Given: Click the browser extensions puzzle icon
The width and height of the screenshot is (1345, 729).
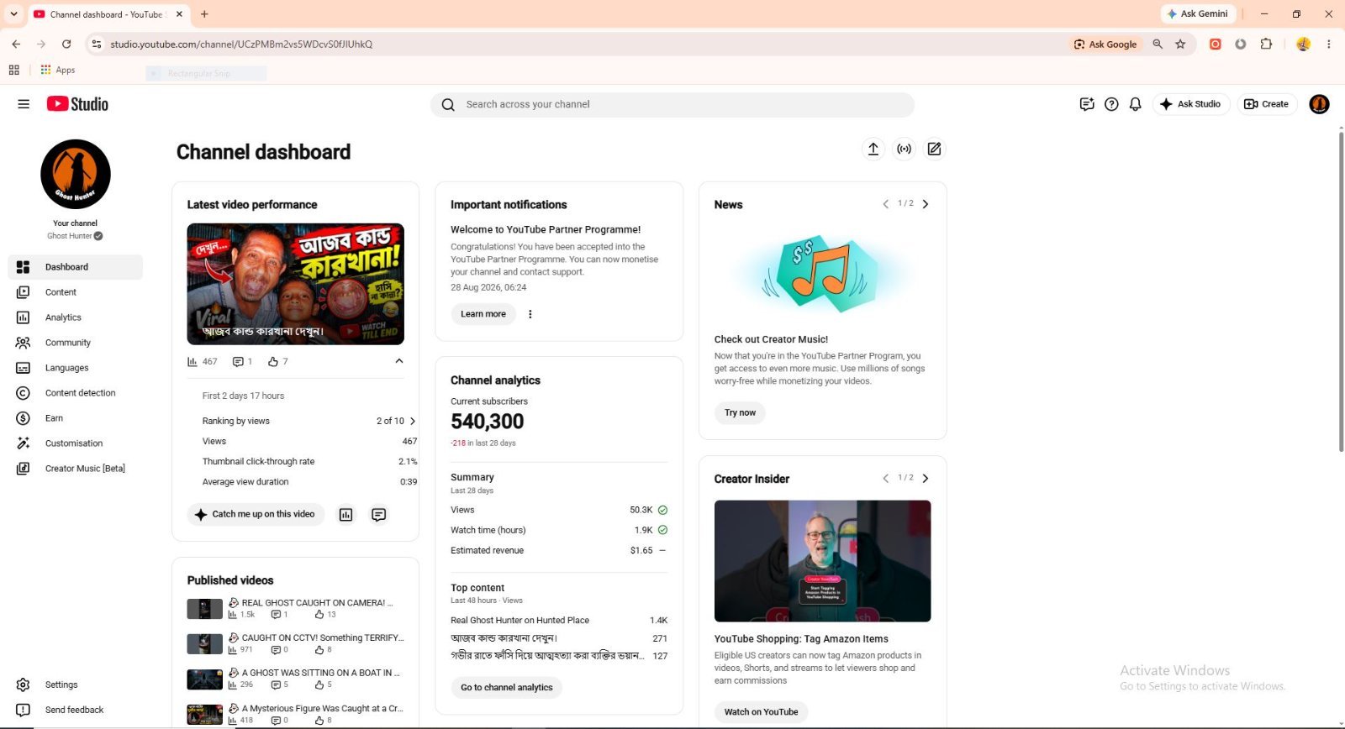Looking at the screenshot, I should [1266, 44].
